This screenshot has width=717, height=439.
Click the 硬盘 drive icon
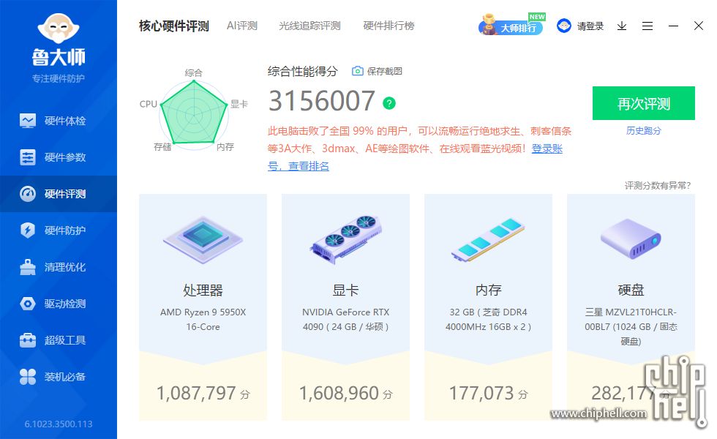point(631,239)
